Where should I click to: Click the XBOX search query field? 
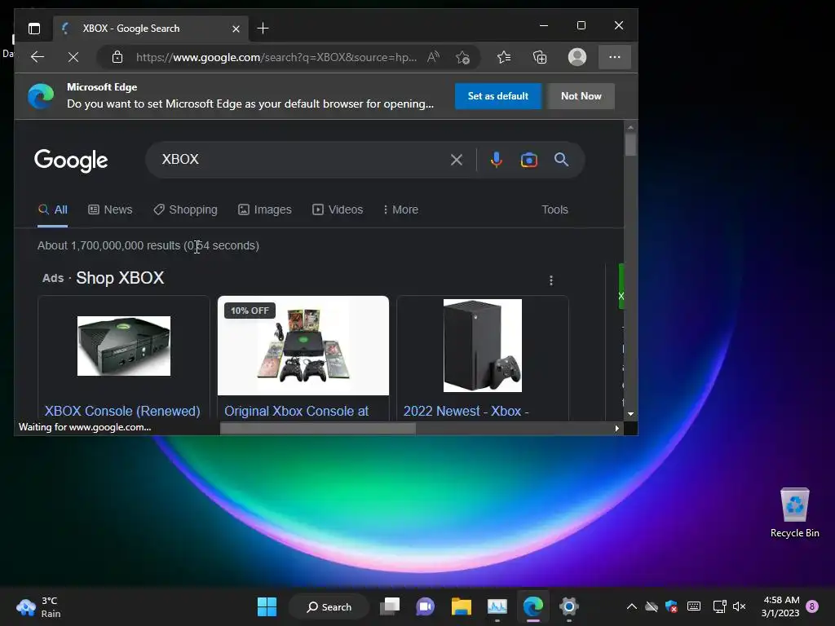coord(298,159)
